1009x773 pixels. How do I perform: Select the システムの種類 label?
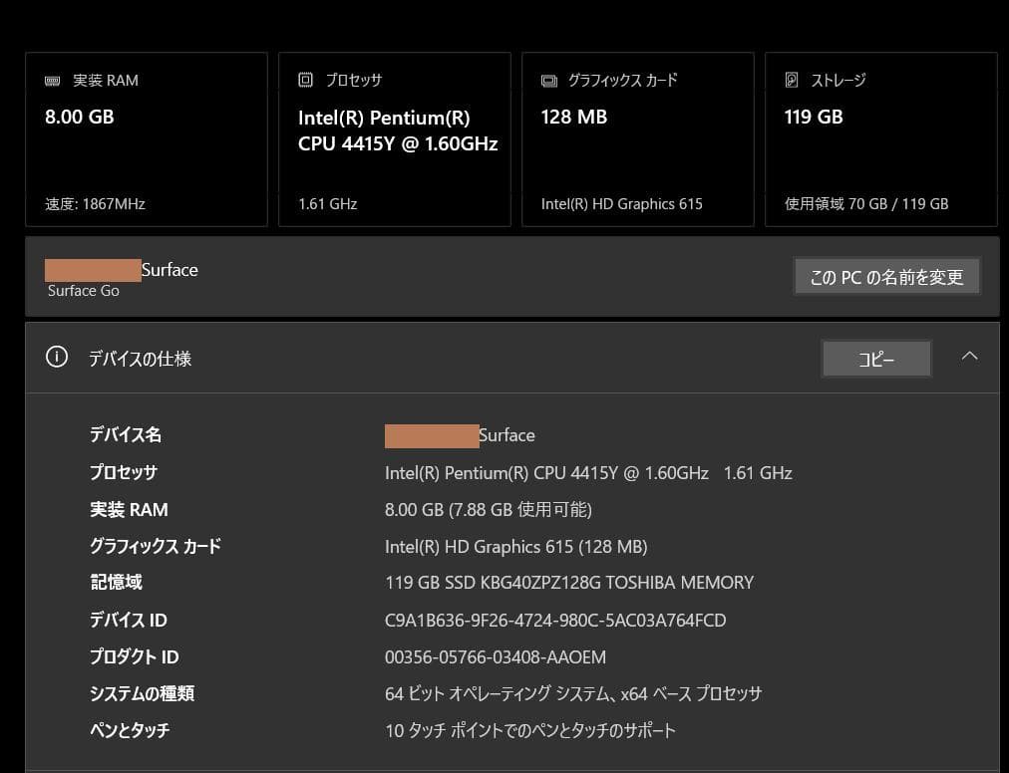click(x=142, y=693)
